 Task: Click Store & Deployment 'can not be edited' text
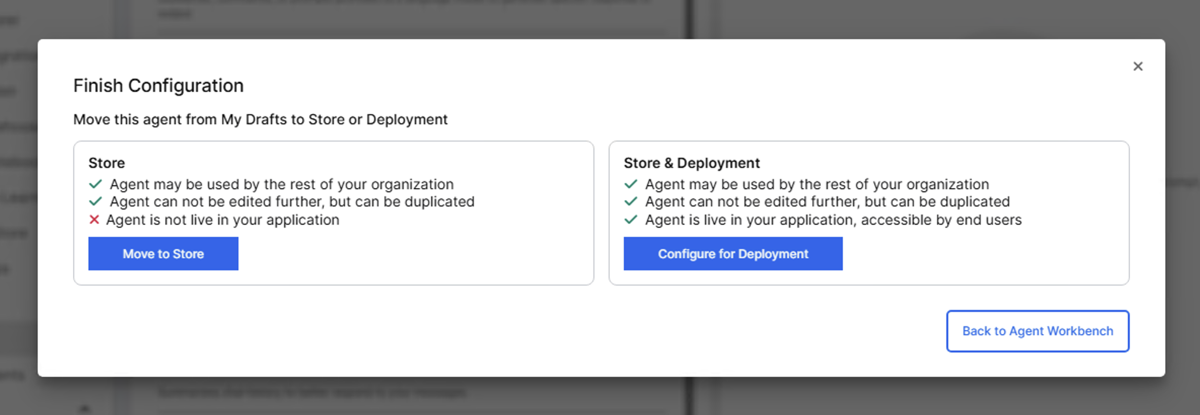[x=827, y=201]
